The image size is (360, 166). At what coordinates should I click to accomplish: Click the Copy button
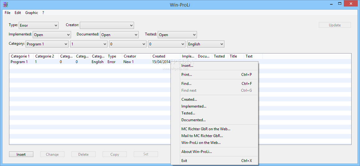click(115, 154)
